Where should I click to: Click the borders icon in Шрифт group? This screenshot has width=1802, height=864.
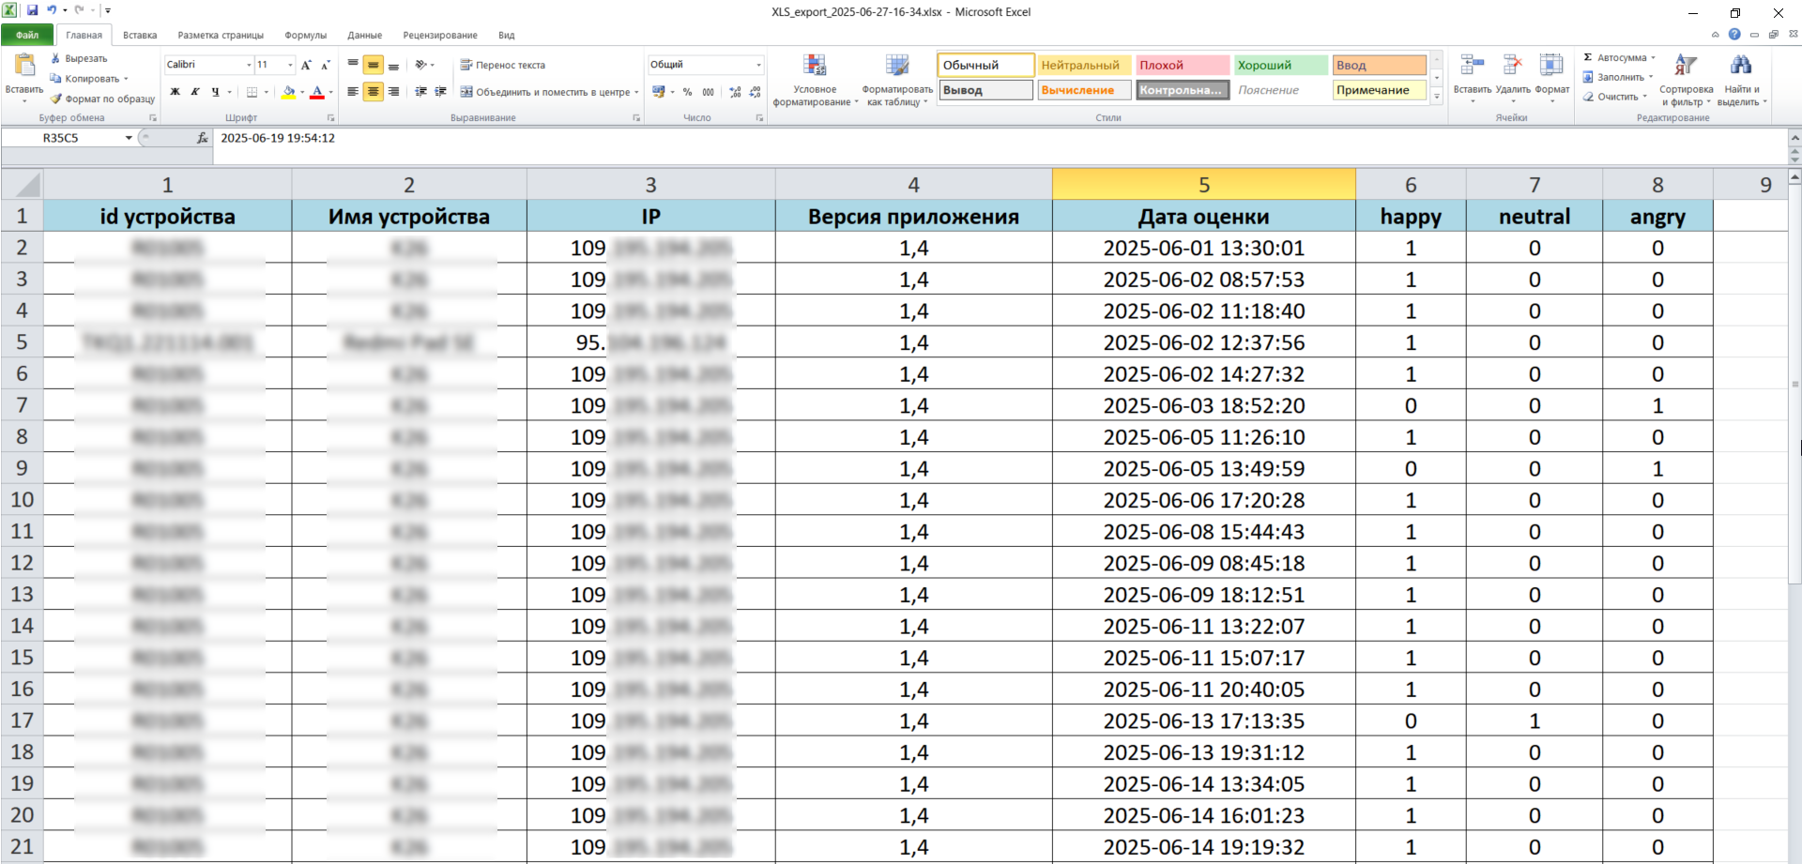point(252,92)
